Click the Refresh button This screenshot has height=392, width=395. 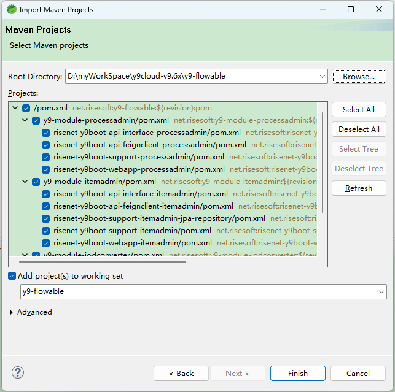[359, 188]
